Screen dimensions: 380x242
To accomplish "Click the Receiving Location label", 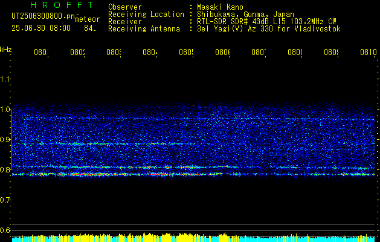I will pyautogui.click(x=146, y=15).
